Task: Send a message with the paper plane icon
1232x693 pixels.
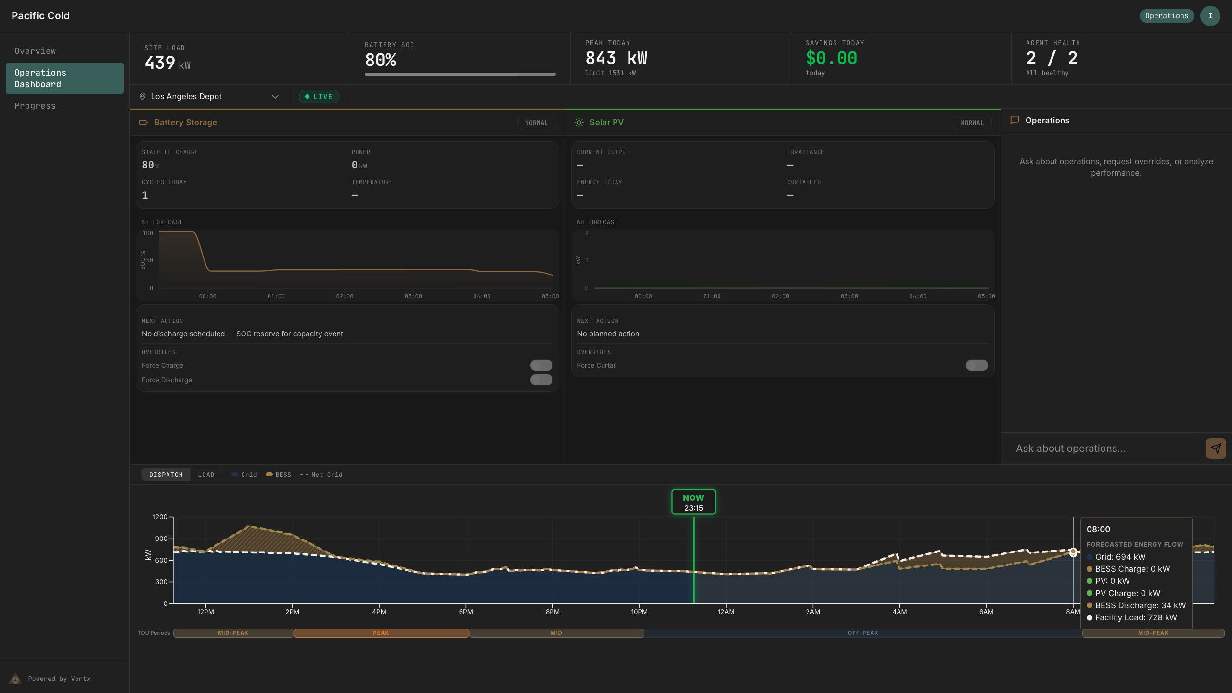Action: [x=1216, y=448]
